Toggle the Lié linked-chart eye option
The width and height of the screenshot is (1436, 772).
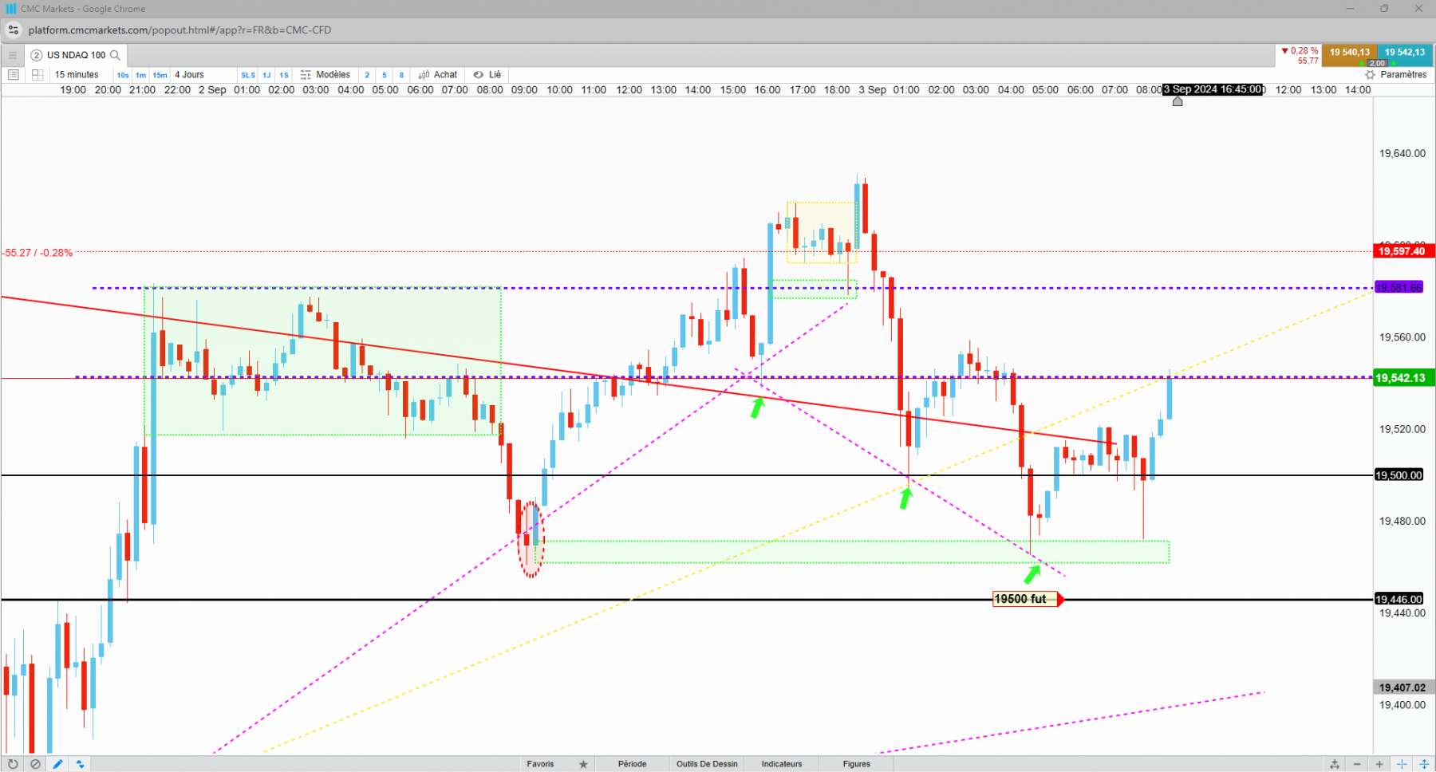pyautogui.click(x=487, y=75)
